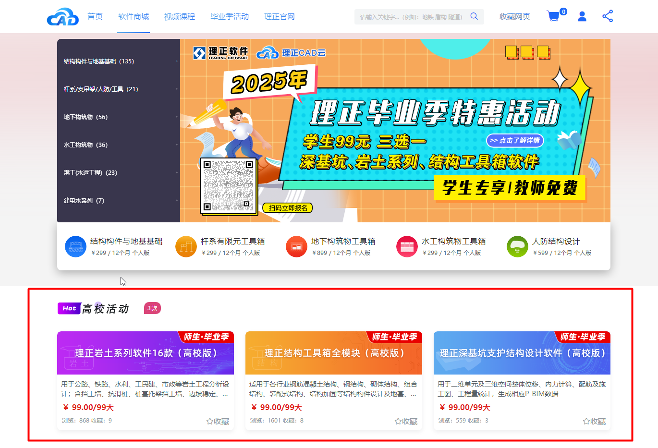Click the 收藏网页 link
This screenshot has height=448, width=658.
point(515,17)
